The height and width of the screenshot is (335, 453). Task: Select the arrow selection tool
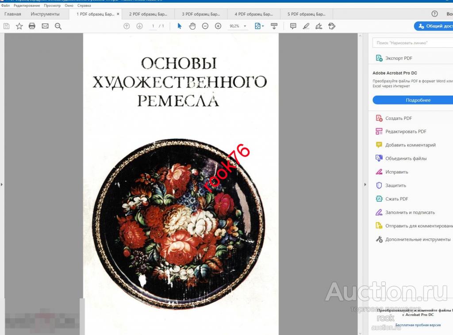coord(179,26)
